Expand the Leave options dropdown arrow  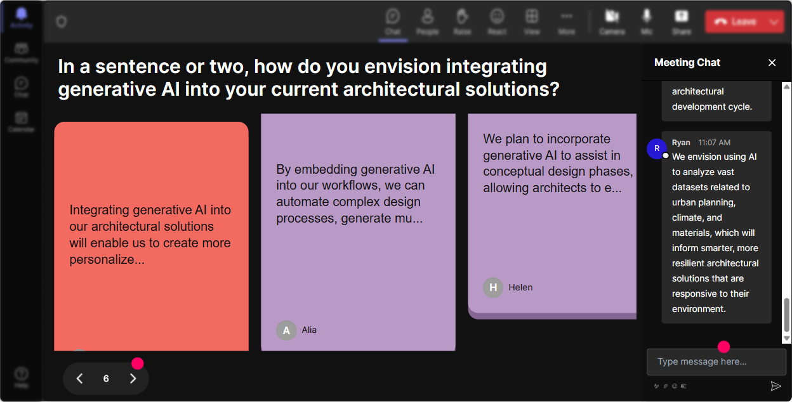click(x=774, y=22)
